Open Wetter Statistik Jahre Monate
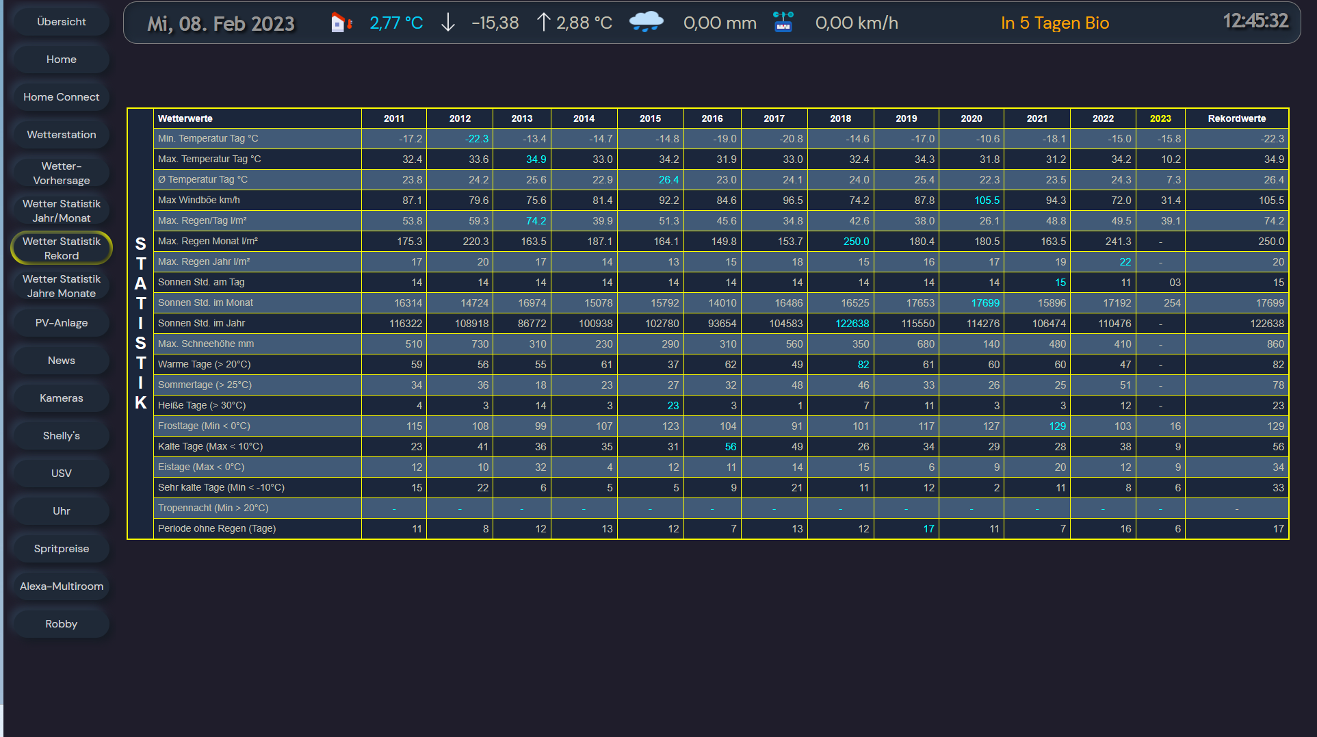Image resolution: width=1317 pixels, height=737 pixels. click(62, 286)
